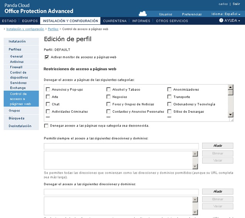Image resolution: width=245 pixels, height=218 pixels.
Task: Click up arrow of allowed addresses list
Action: pos(195,154)
